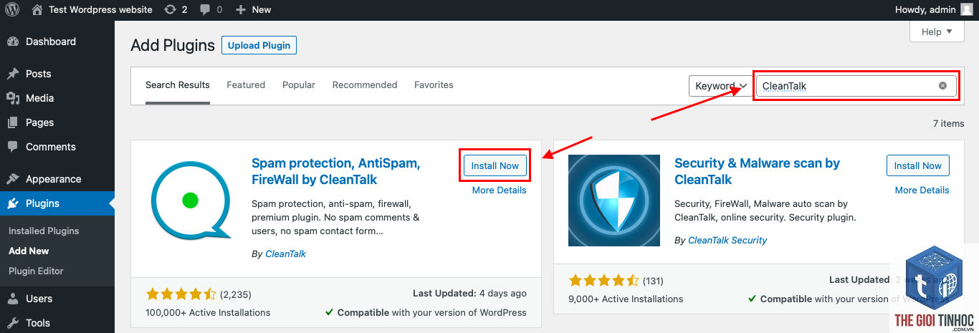Visit Test Wordpress website home link
Screen dimensions: 979x333
[x=92, y=9]
